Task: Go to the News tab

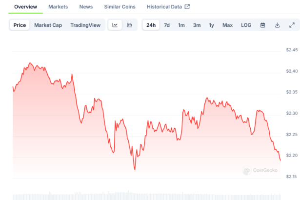Action: (x=86, y=7)
